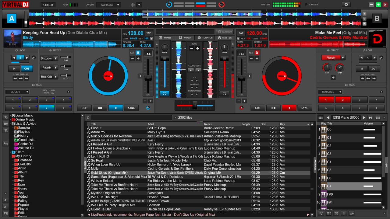Open the Flanger effect dropdown arrow
Screen dimensions: 390x219
click(343, 57)
